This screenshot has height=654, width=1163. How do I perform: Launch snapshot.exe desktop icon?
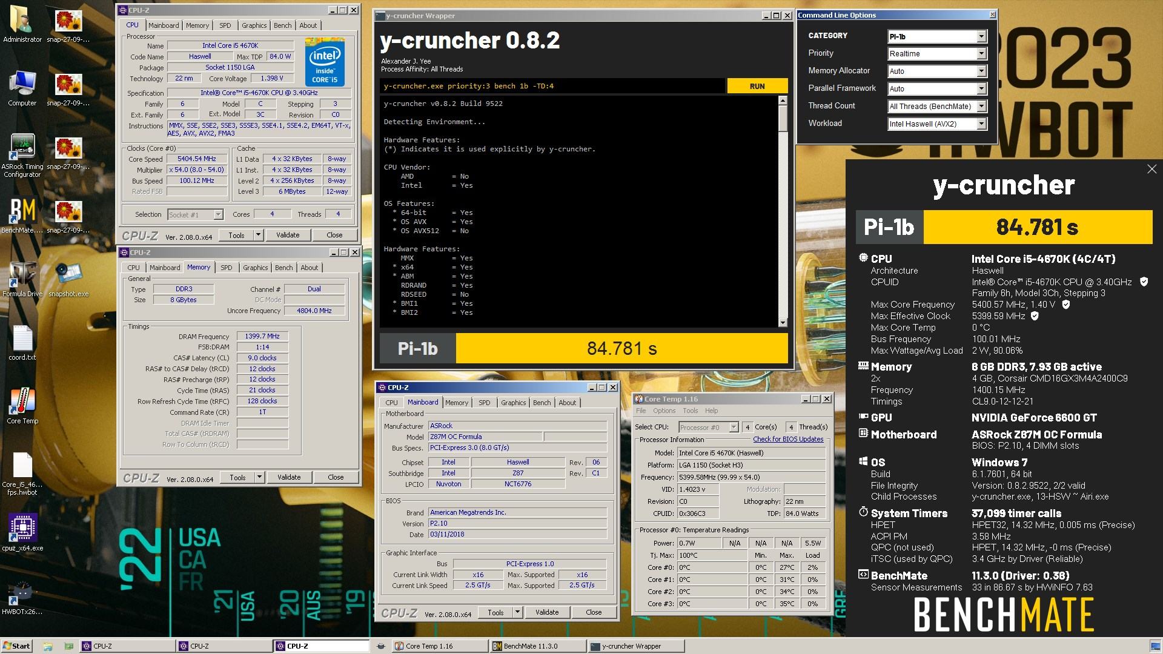(68, 279)
